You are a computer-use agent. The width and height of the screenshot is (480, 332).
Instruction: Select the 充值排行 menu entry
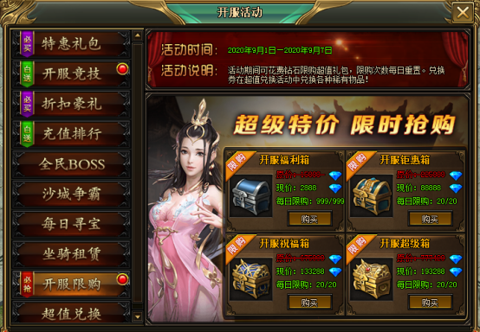tap(71, 134)
